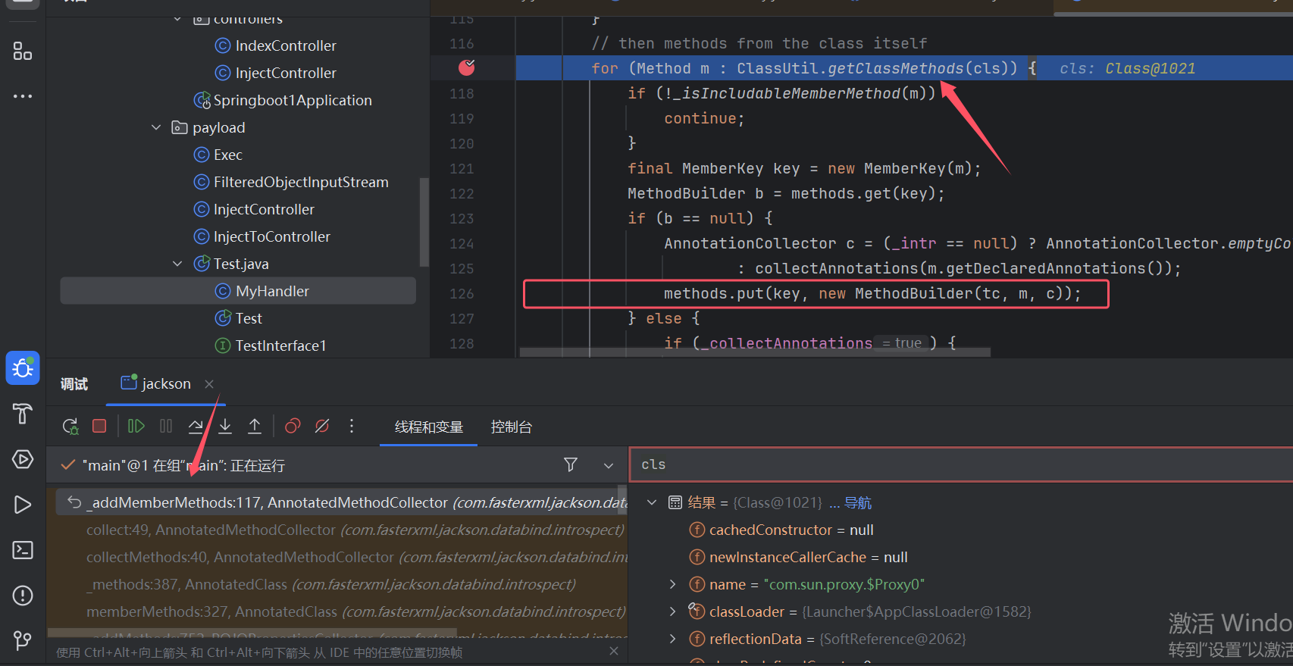The width and height of the screenshot is (1293, 666).
Task: Expand the name field node
Action: pos(672,584)
